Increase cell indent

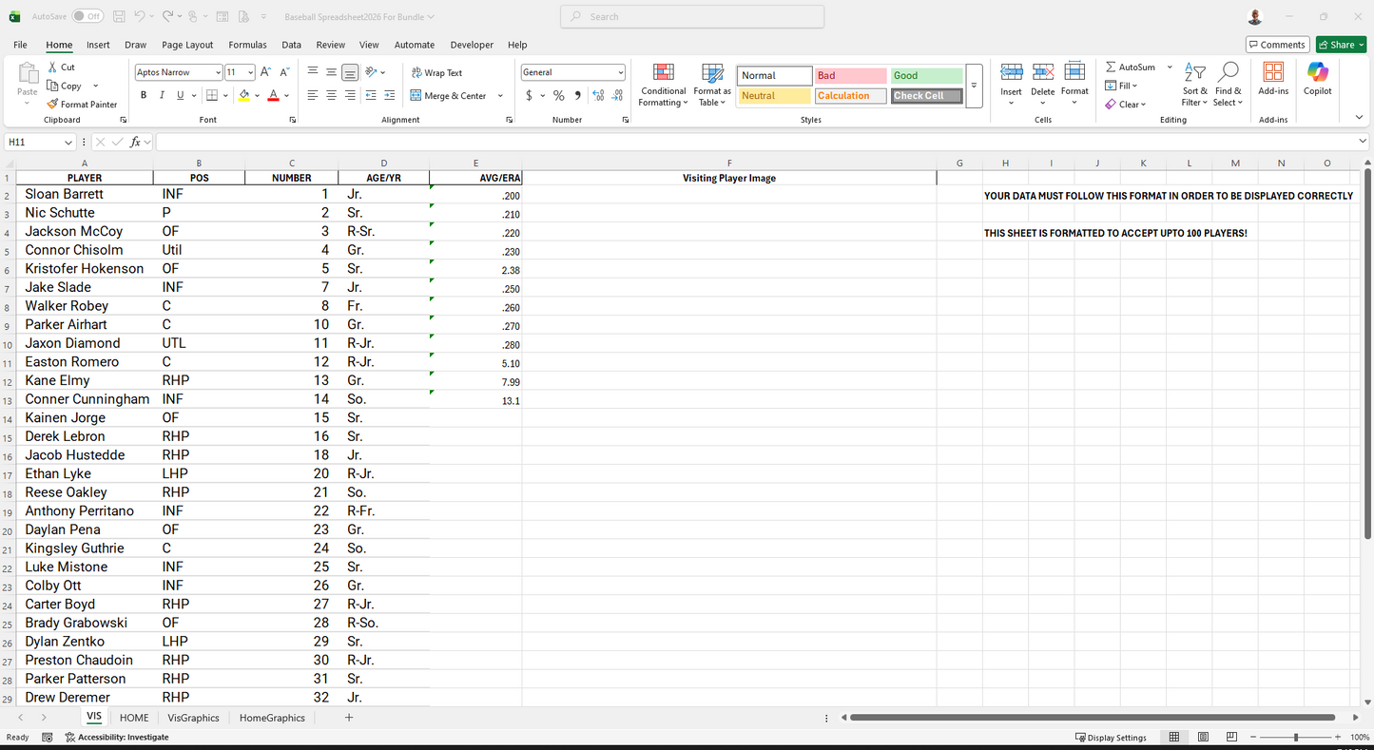(389, 95)
